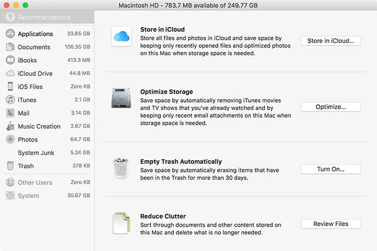Select iBooks label in sidebar
Image resolution: width=377 pixels, height=251 pixels.
pos(27,60)
